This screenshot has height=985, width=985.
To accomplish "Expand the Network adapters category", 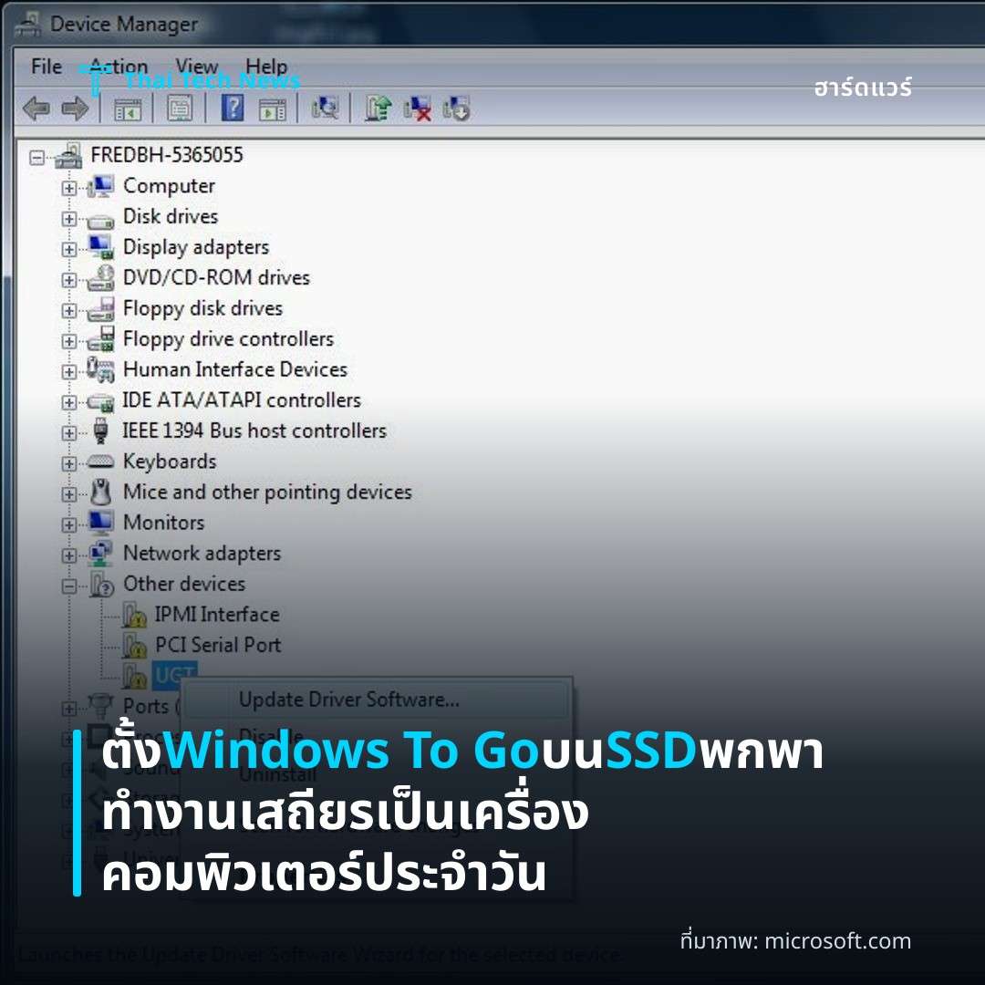I will click(69, 555).
